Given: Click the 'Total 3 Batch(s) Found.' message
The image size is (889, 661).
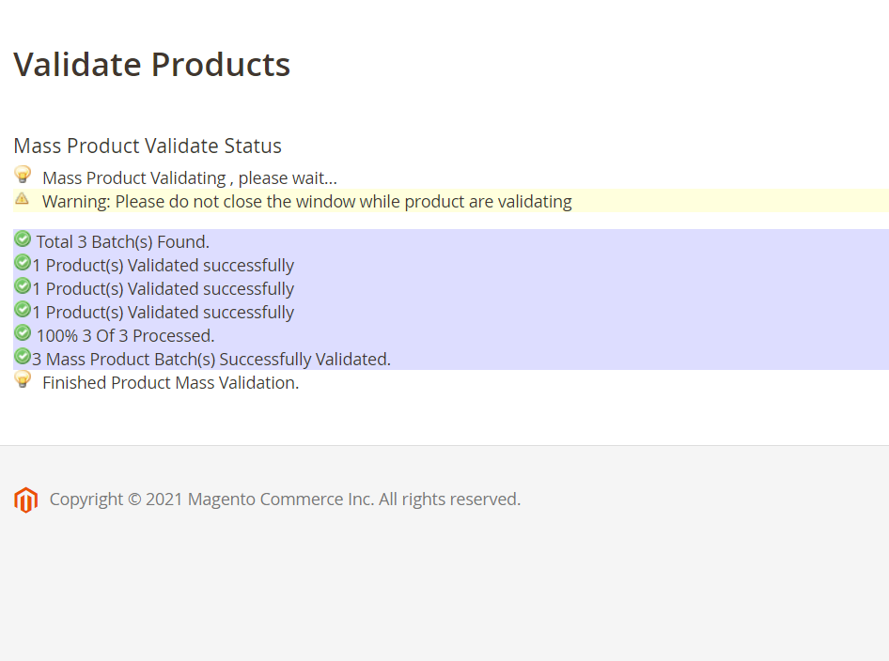Looking at the screenshot, I should [x=122, y=242].
